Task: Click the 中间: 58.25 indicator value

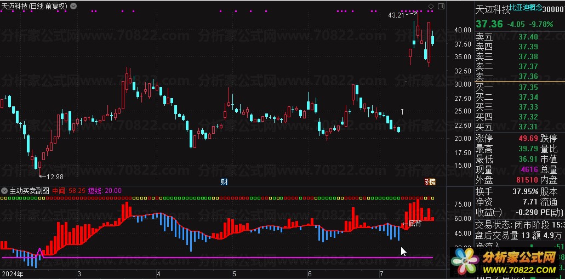Action: [x=69, y=191]
